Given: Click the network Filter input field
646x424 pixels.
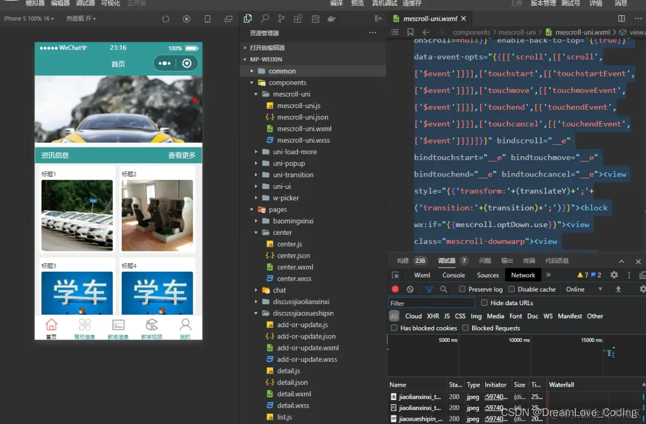Looking at the screenshot, I should coord(431,303).
